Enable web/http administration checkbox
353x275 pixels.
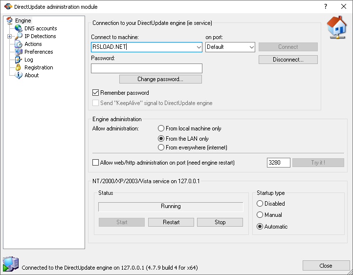96,163
